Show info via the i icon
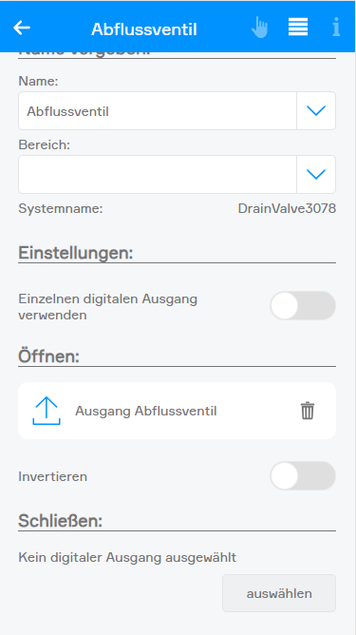The width and height of the screenshot is (356, 635). pyautogui.click(x=336, y=28)
